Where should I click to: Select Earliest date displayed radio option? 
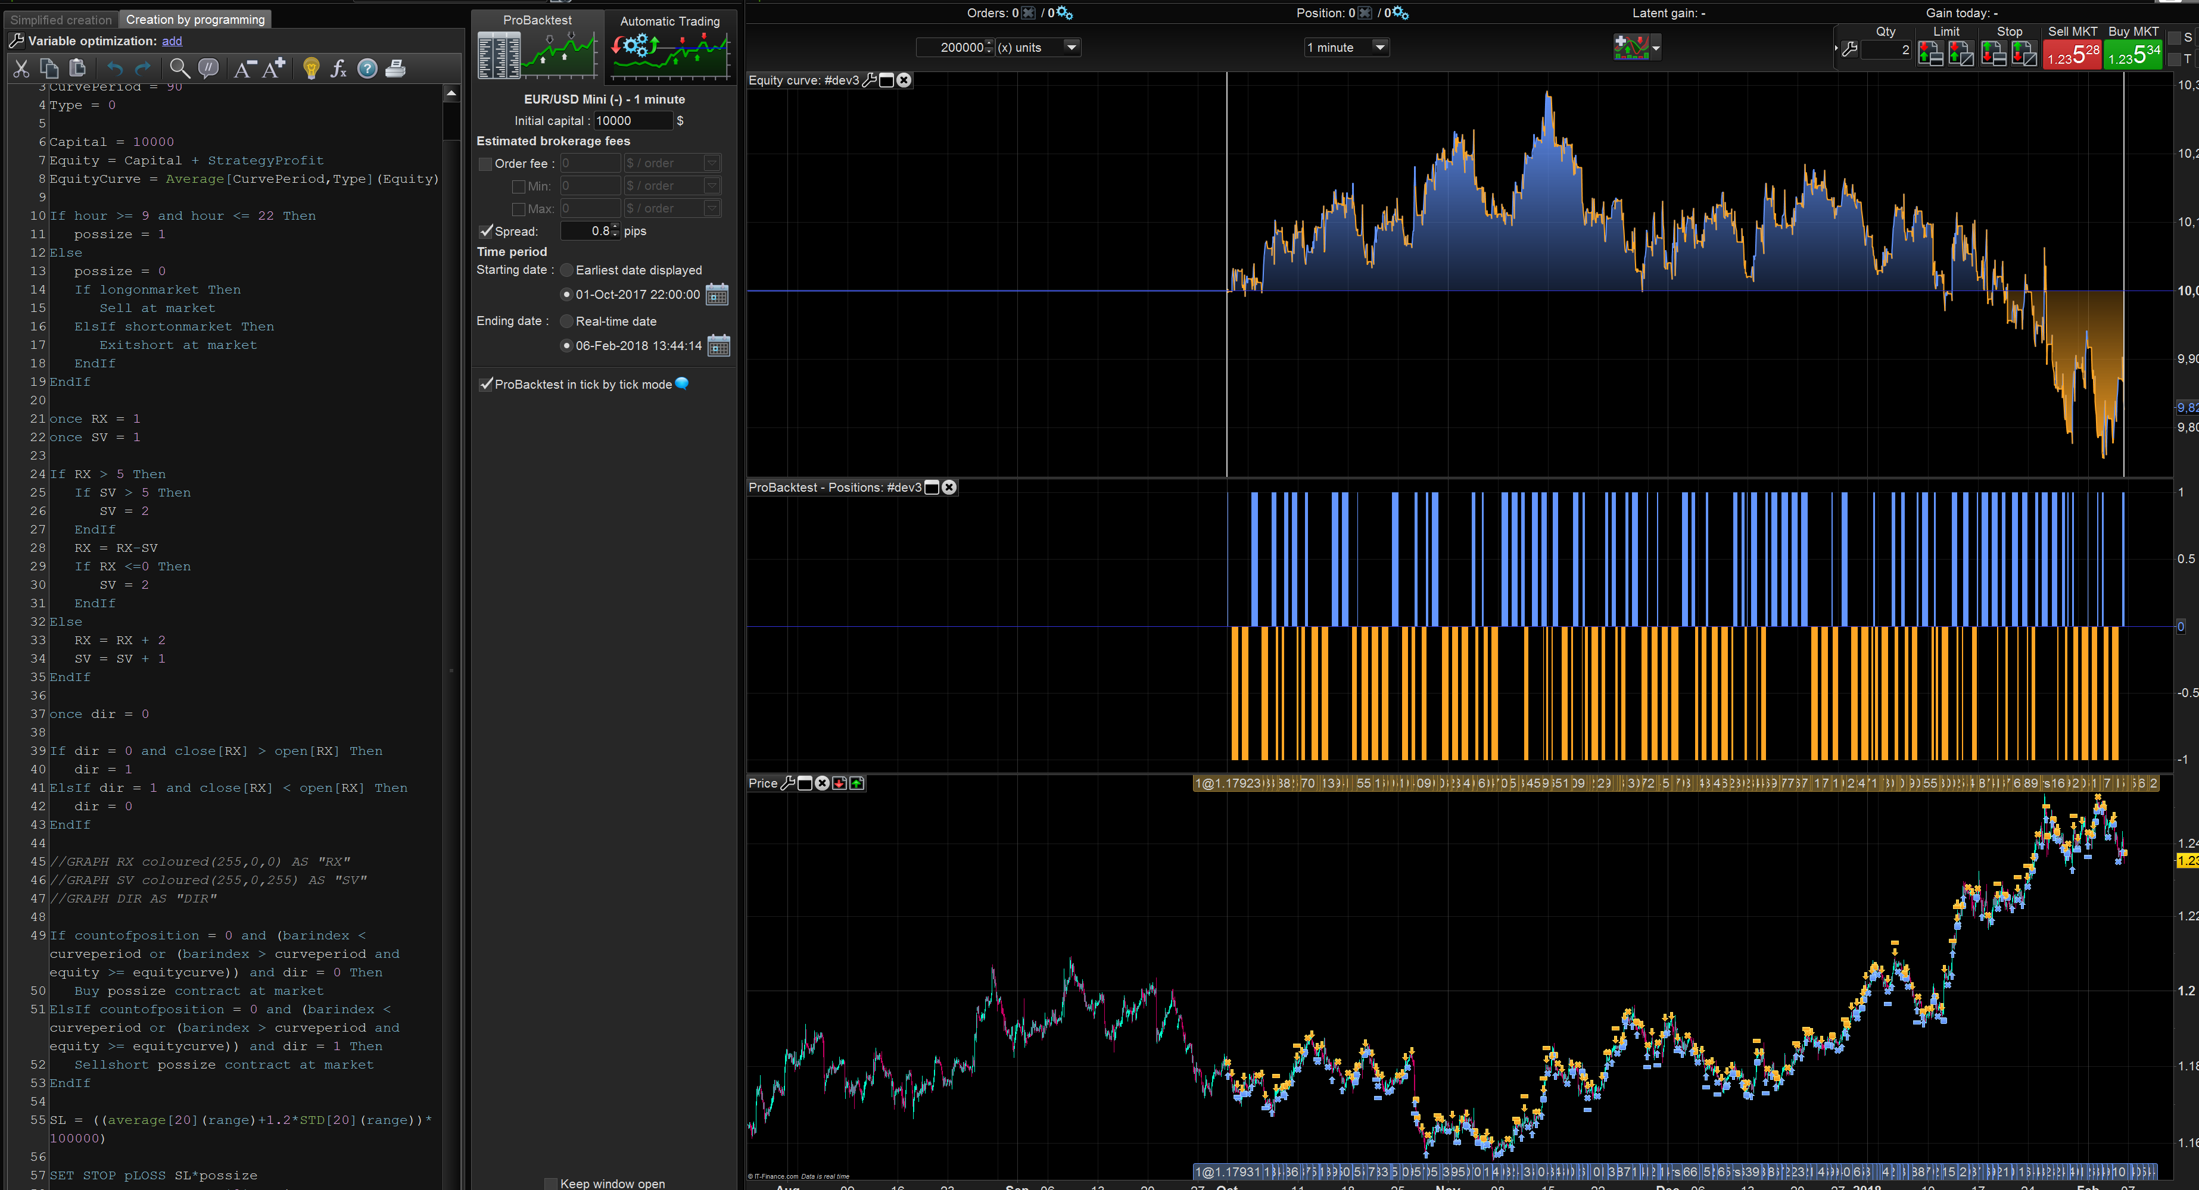[566, 270]
